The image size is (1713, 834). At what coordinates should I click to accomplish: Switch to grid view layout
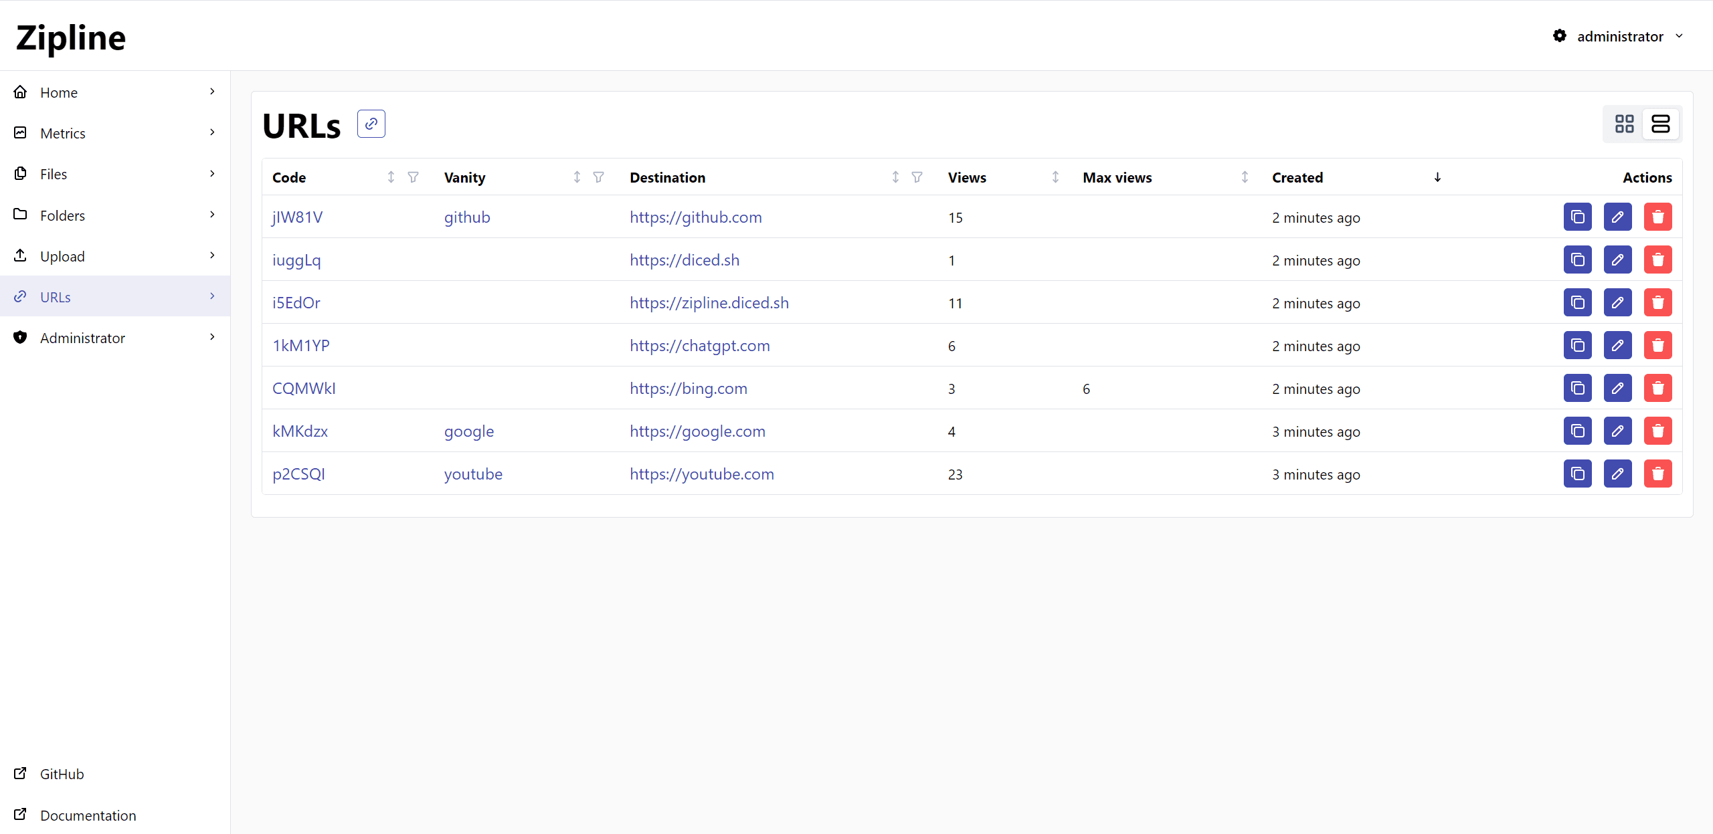pyautogui.click(x=1625, y=124)
